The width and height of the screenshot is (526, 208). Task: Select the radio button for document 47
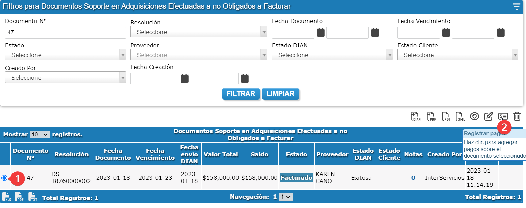click(x=4, y=178)
